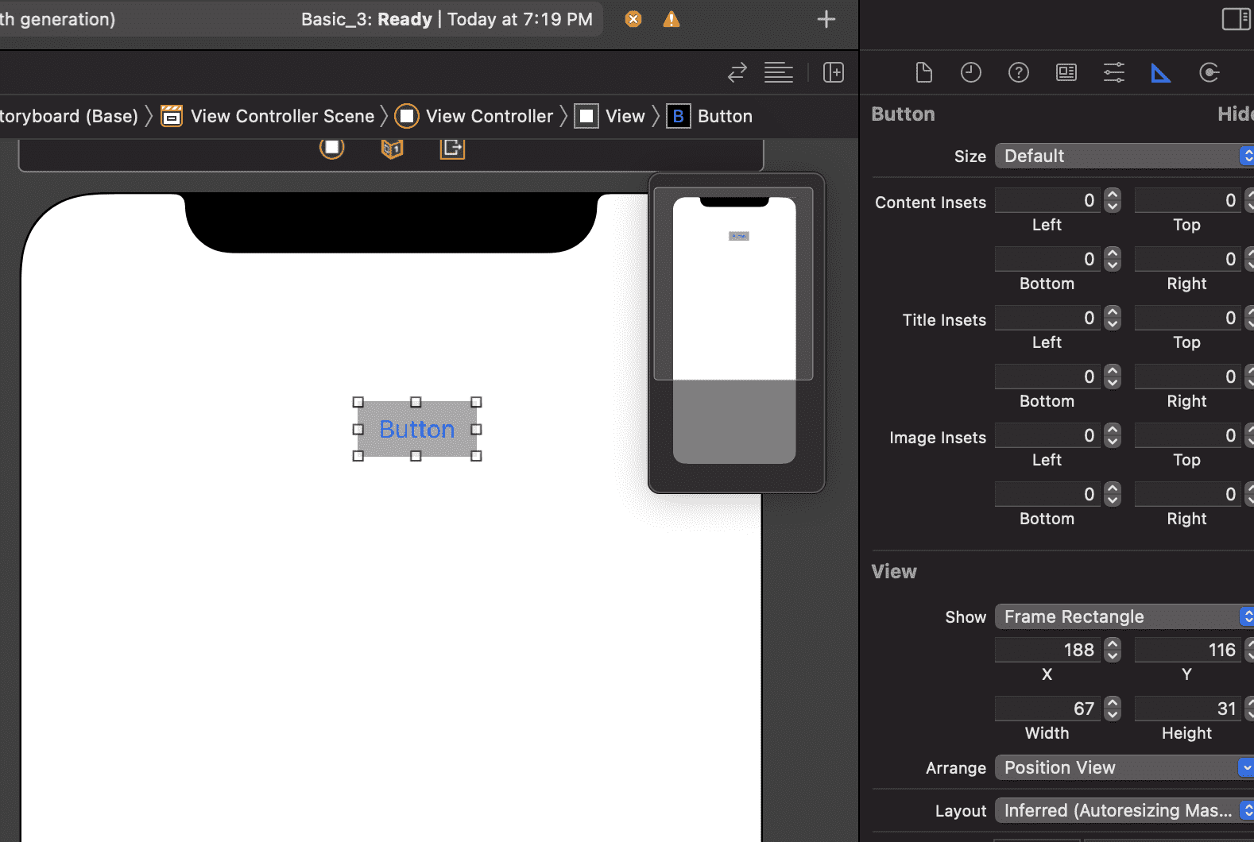Image resolution: width=1254 pixels, height=842 pixels.
Task: Open the History inspector tab
Action: coord(970,73)
